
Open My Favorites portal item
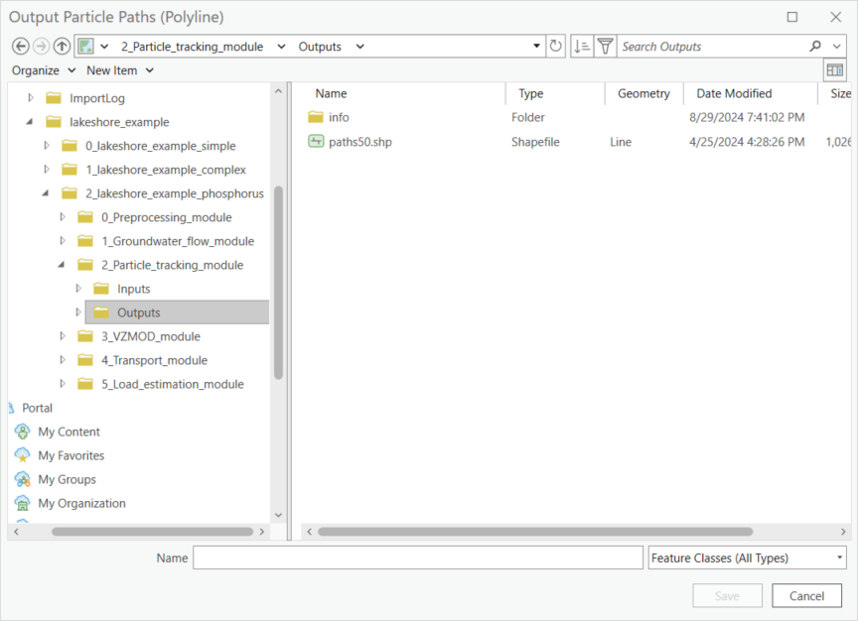click(71, 455)
